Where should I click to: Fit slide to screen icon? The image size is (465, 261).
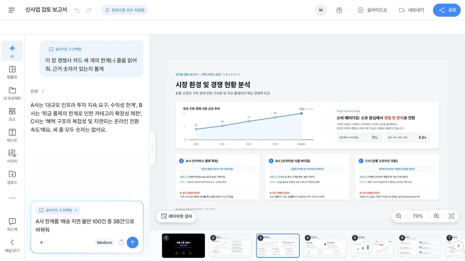[x=451, y=216]
